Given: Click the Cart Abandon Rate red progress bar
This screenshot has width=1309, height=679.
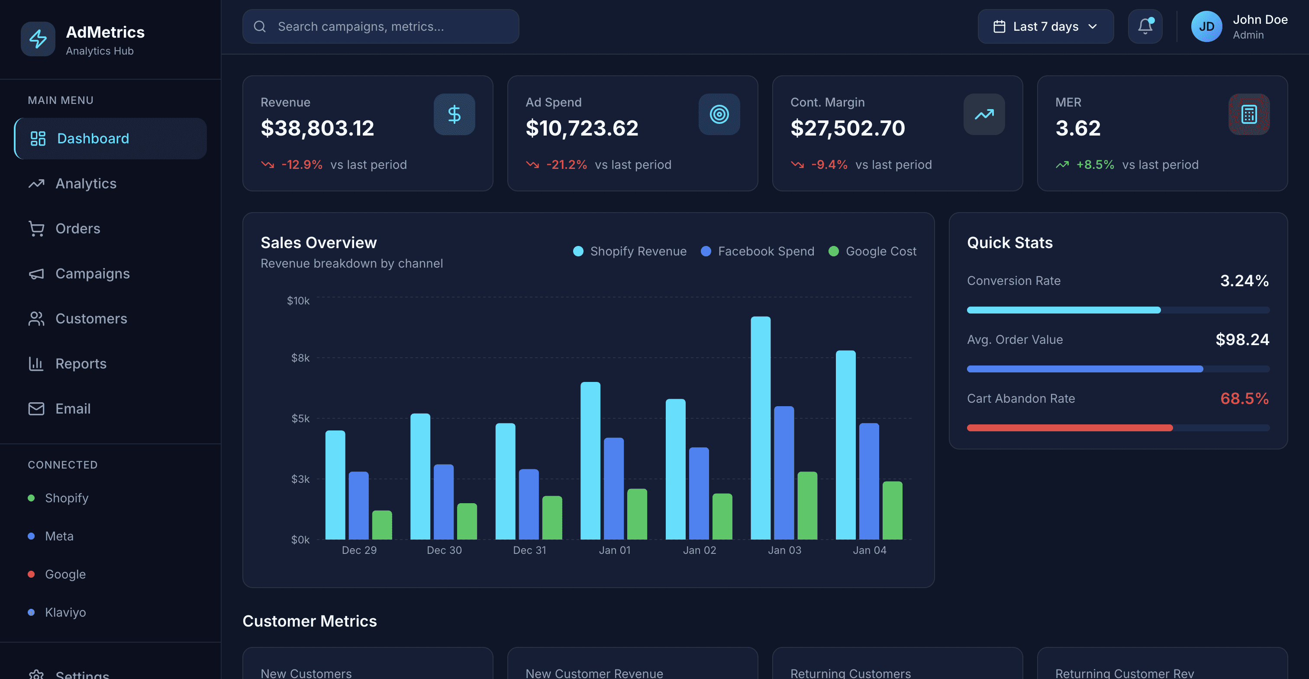Looking at the screenshot, I should pos(1069,428).
